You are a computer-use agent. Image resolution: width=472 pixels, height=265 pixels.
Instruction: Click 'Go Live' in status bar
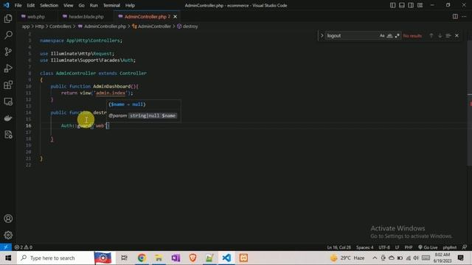point(428,247)
